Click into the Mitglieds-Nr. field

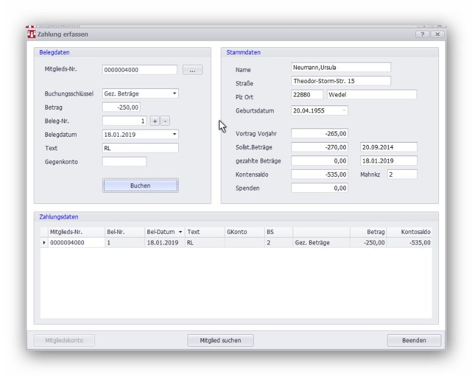coord(139,70)
